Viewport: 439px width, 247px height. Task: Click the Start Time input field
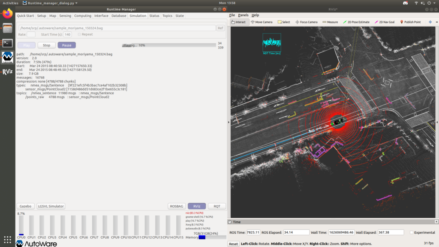point(67,34)
